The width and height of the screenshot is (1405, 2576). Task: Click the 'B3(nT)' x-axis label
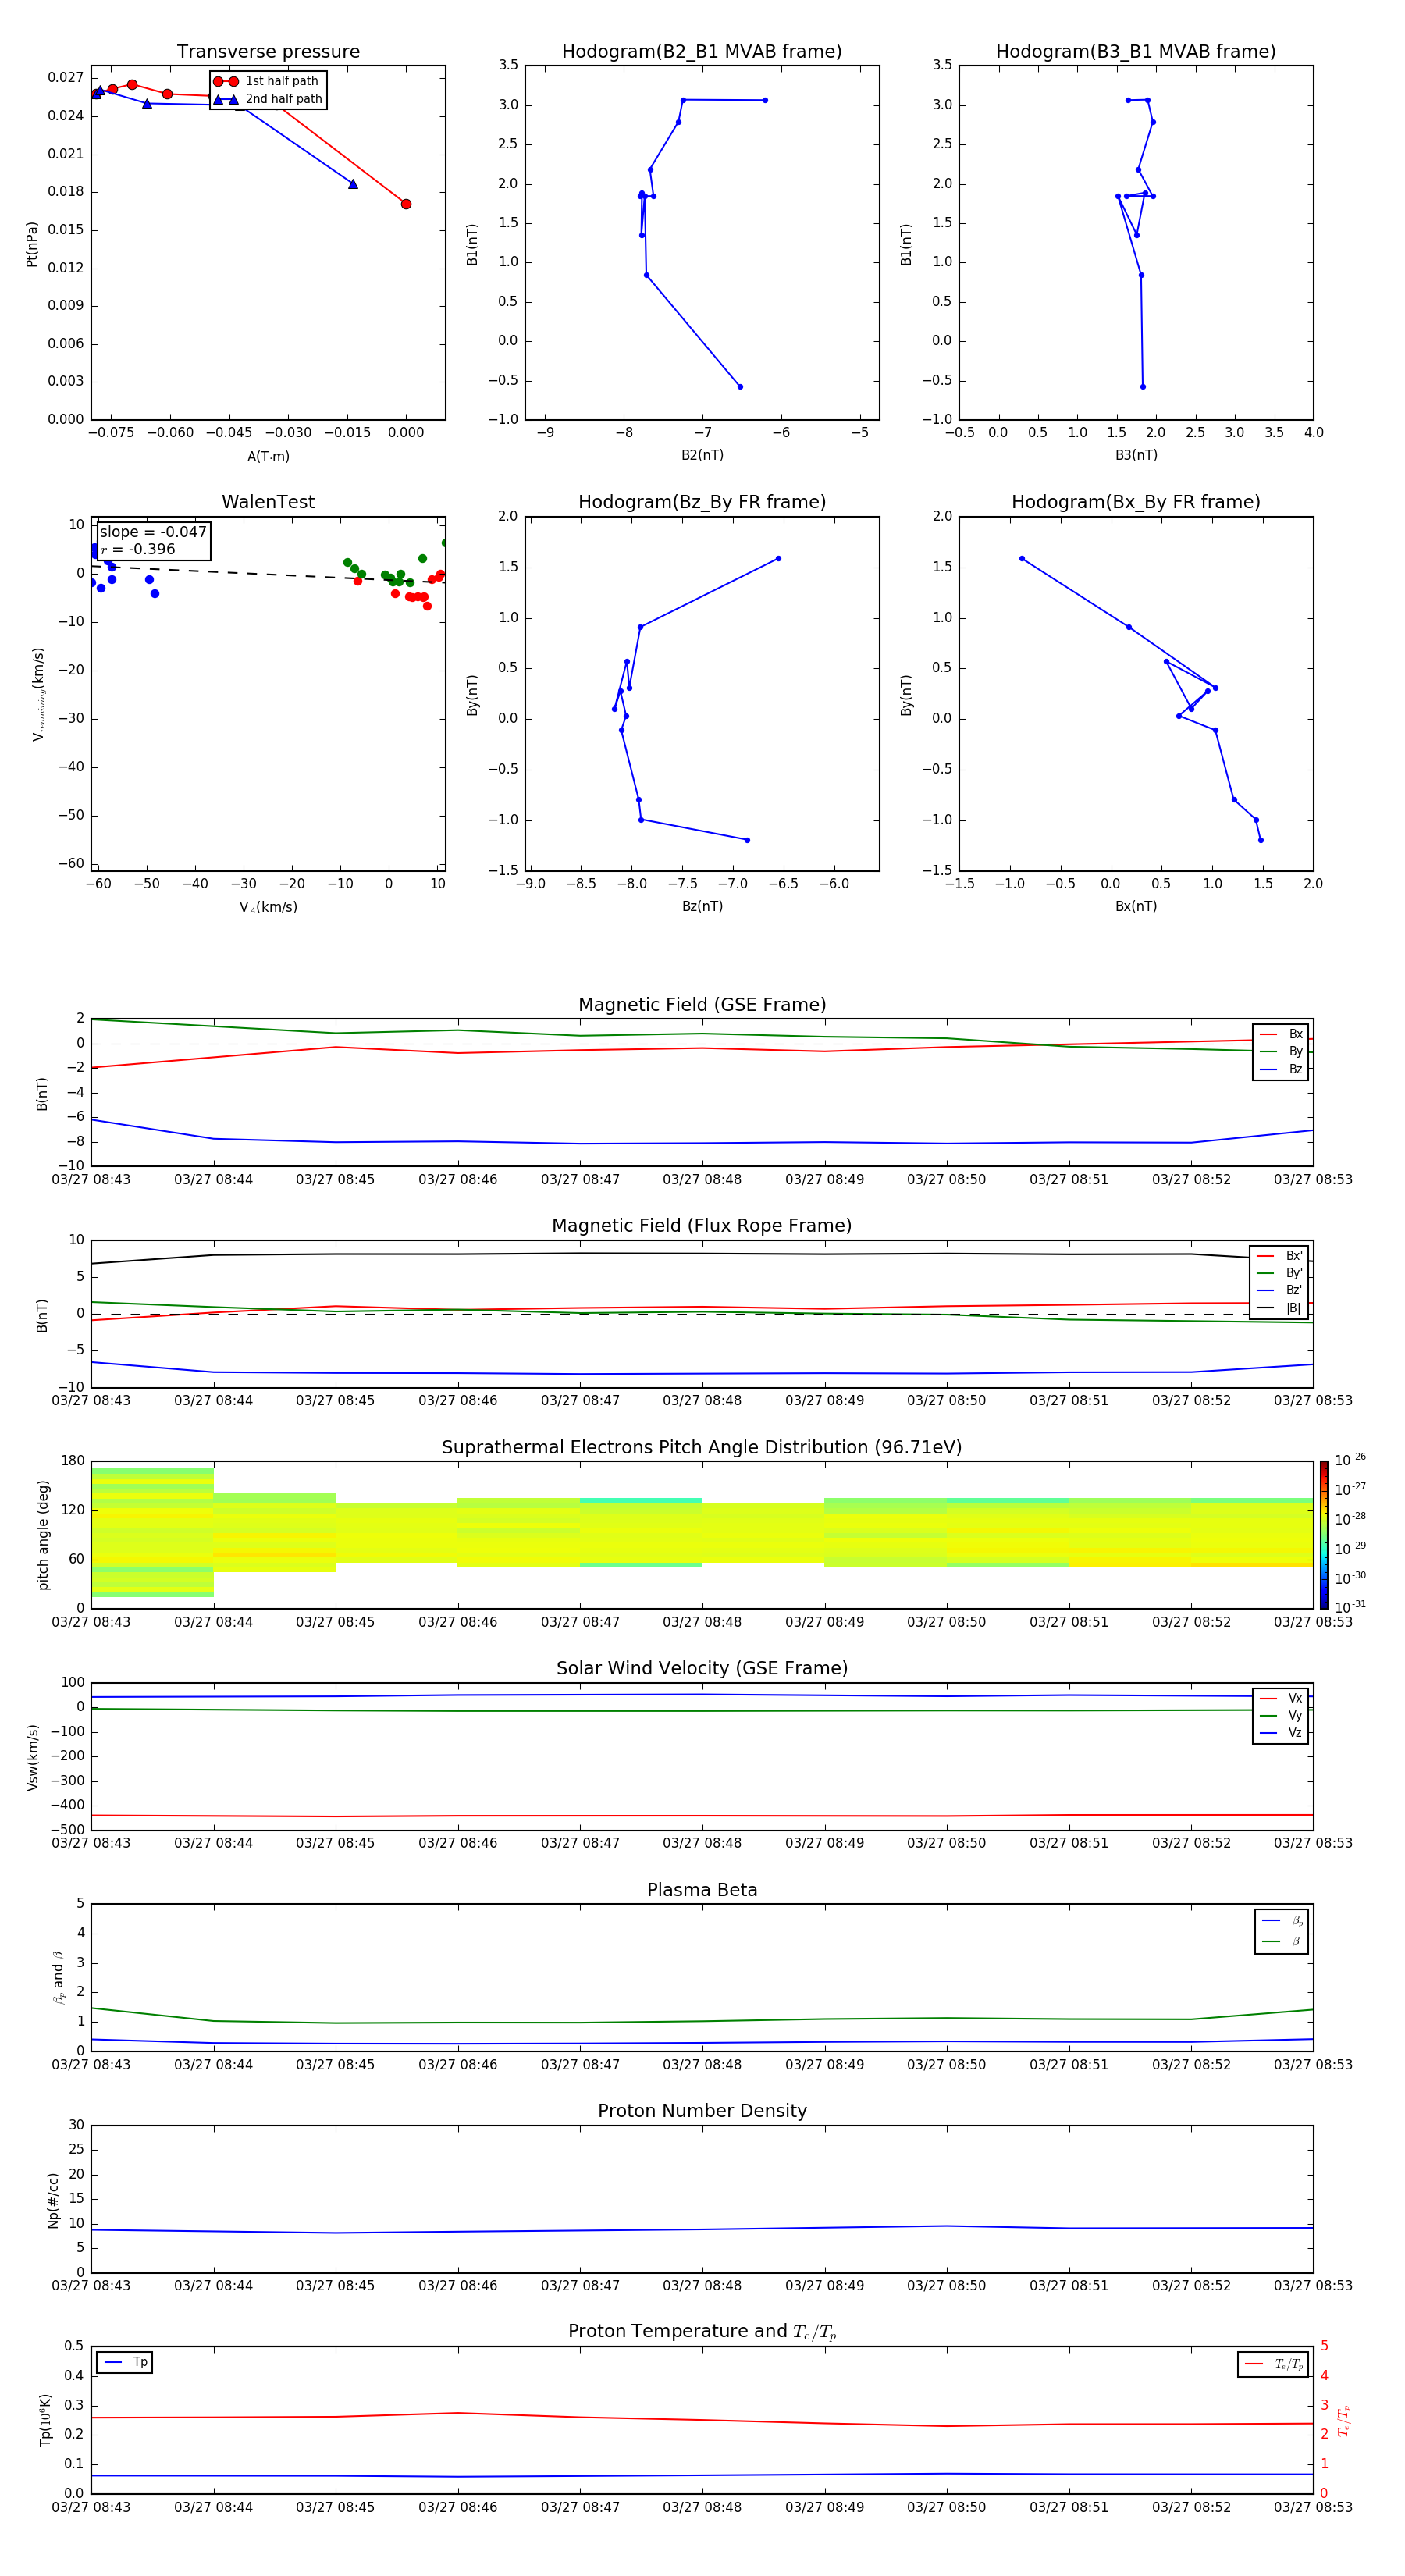pyautogui.click(x=1136, y=455)
